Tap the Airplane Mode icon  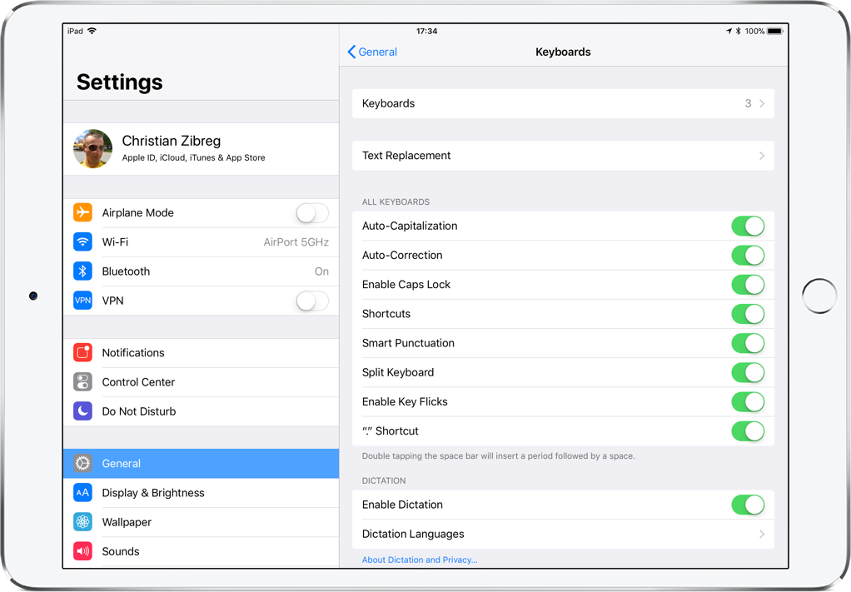point(82,212)
